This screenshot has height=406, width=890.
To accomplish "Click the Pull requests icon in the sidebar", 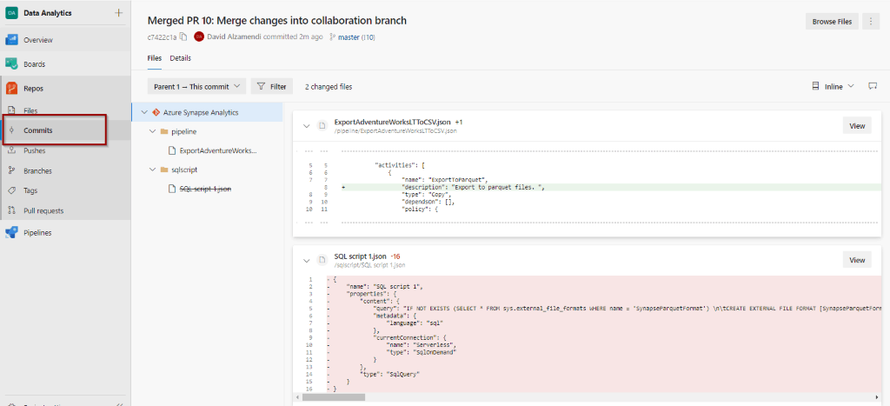I will [11, 210].
